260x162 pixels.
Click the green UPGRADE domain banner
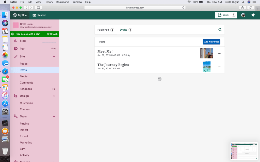(35, 34)
